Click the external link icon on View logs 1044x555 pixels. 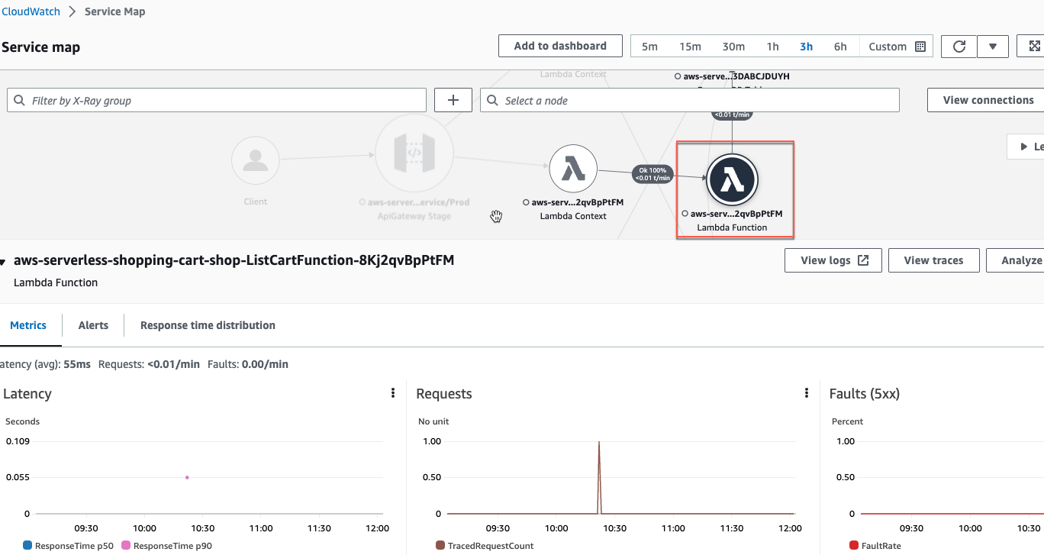tap(863, 260)
